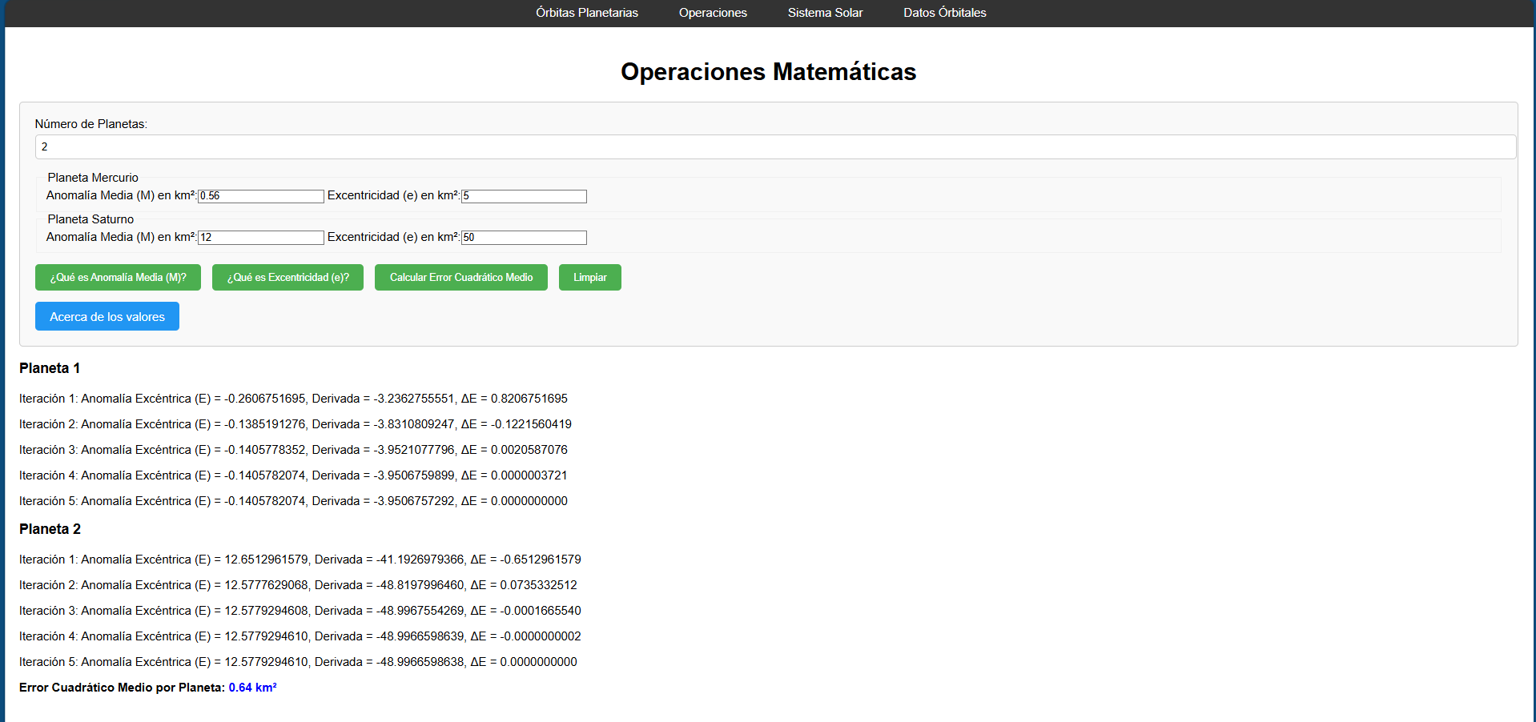Select the line with ΔE = 0.0000003721

pos(293,475)
